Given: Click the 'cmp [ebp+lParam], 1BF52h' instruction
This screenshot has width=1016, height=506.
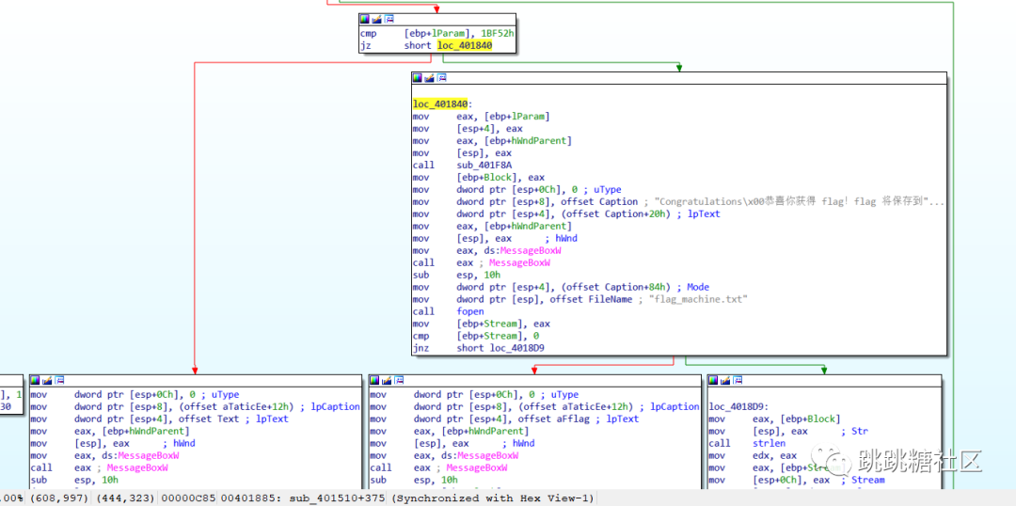Looking at the screenshot, I should (x=437, y=33).
